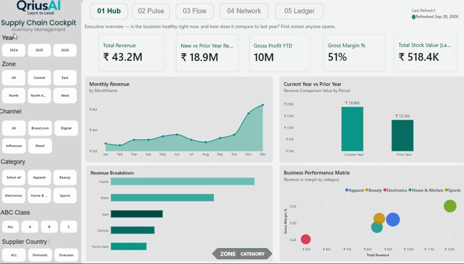Go to the 03 Flow tab
Viewport: 464px width, 264px height.
click(x=195, y=11)
